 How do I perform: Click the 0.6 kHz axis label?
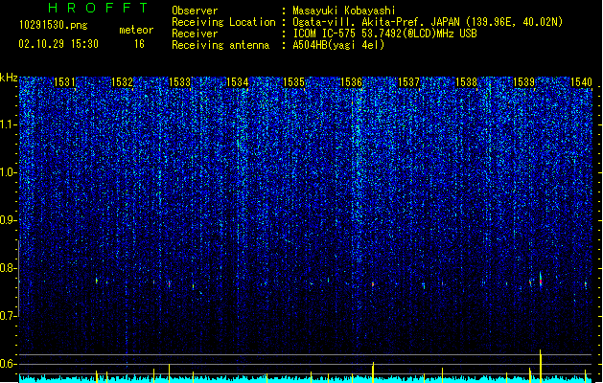pos(8,364)
